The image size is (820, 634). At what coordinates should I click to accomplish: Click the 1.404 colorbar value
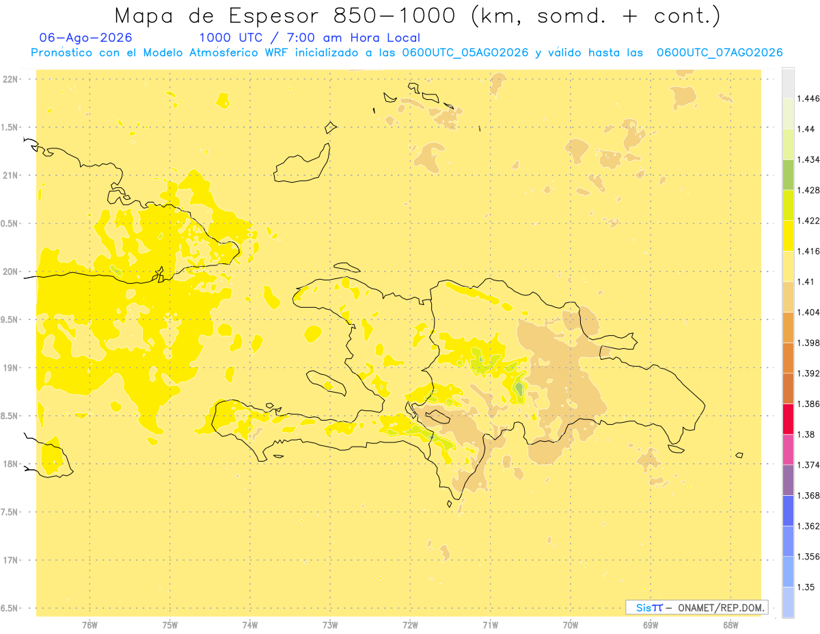click(809, 312)
